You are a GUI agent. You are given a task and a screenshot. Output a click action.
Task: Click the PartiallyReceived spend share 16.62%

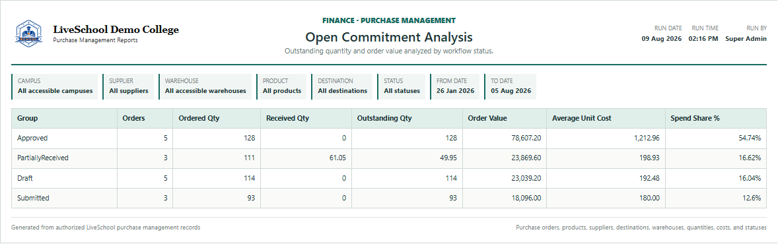750,158
